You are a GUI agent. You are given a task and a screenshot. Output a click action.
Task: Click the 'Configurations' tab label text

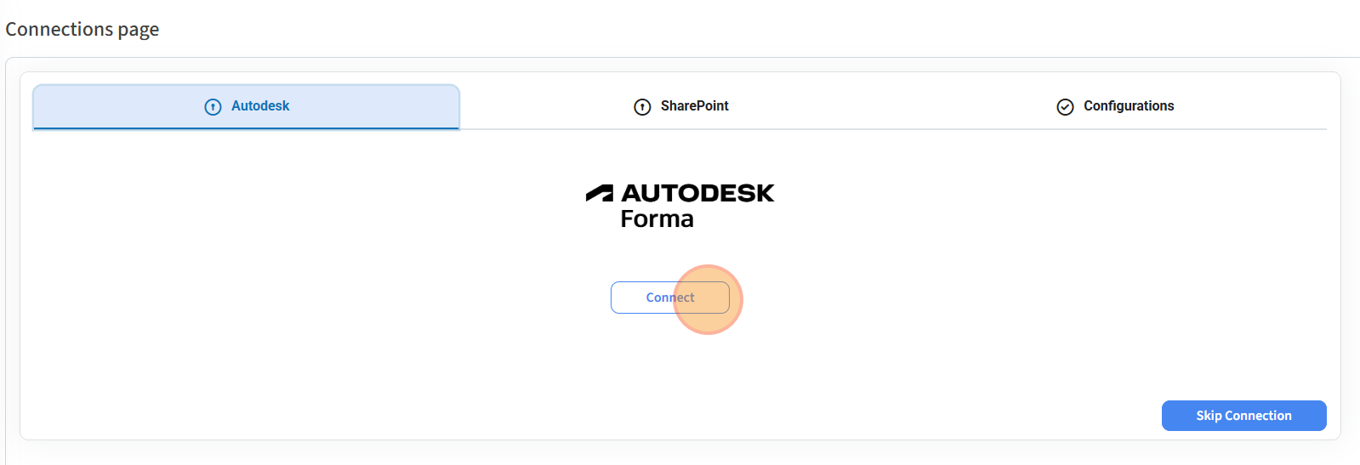(1128, 106)
